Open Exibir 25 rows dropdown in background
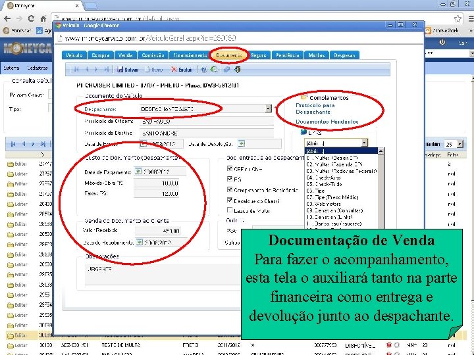 460,144
